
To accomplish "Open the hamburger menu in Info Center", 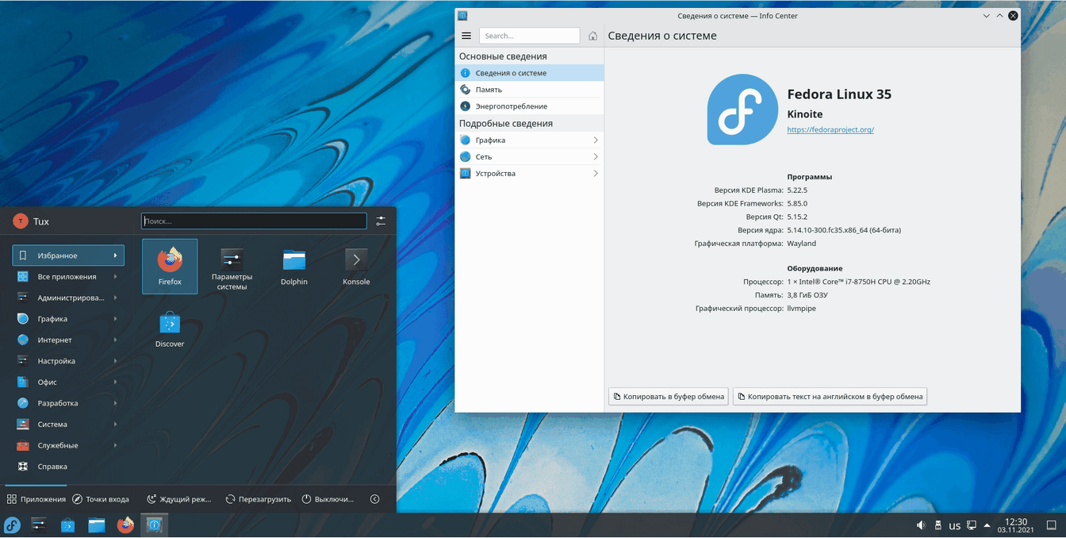I will (466, 36).
